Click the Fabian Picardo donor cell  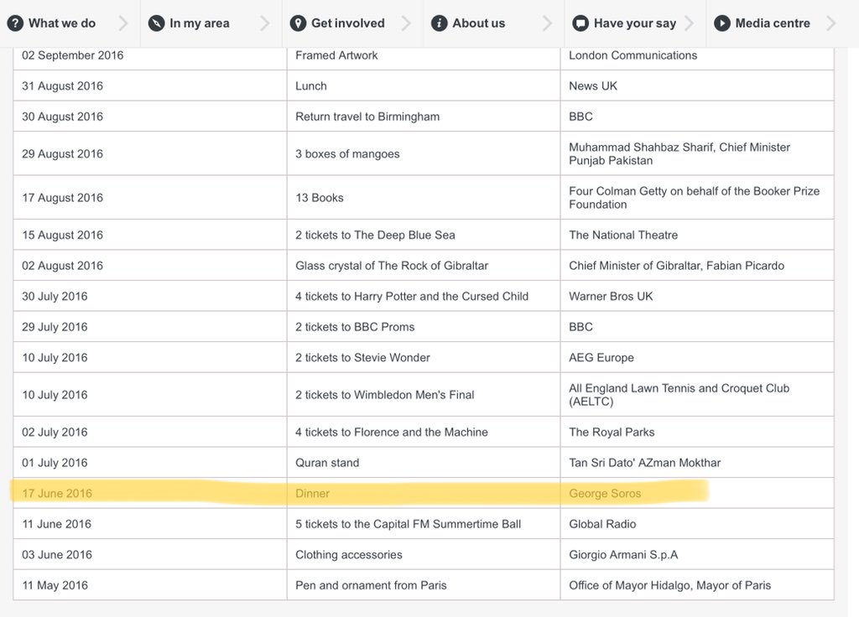(x=697, y=265)
